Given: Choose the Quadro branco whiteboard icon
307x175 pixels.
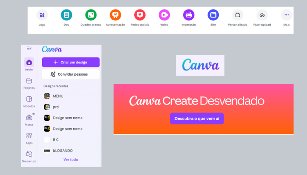Looking at the screenshot, I should pyautogui.click(x=91, y=15).
